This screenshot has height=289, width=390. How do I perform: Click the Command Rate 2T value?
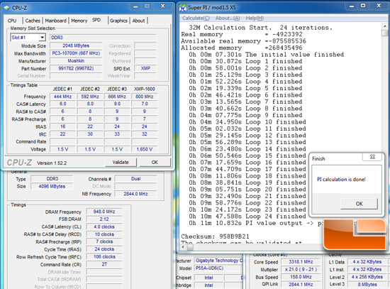click(104, 264)
